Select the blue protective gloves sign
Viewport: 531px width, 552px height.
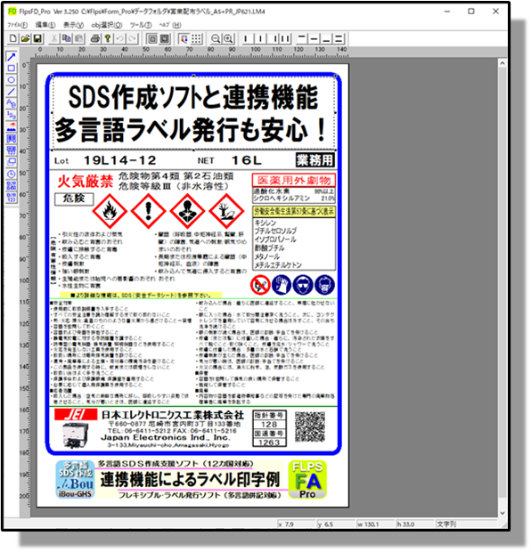click(x=282, y=285)
